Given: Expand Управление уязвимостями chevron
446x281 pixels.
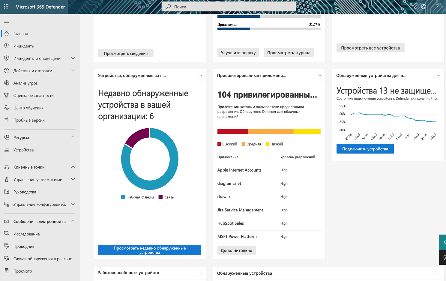Looking at the screenshot, I should pyautogui.click(x=73, y=179).
